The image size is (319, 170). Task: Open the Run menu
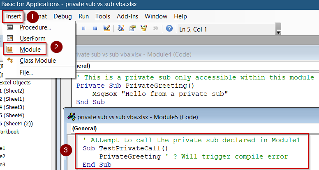[83, 16]
